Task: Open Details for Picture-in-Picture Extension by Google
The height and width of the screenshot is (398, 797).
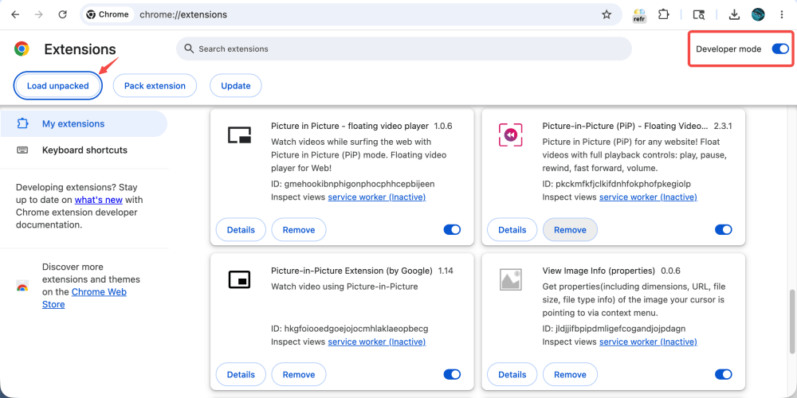Action: (x=241, y=375)
